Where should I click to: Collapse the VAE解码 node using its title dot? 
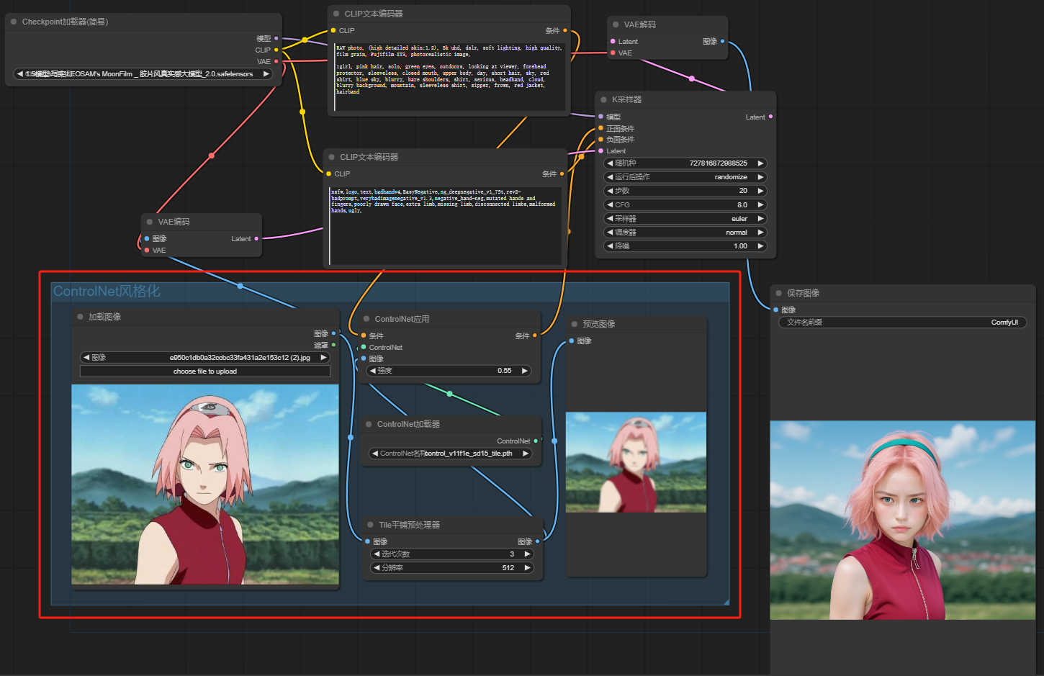tap(616, 24)
